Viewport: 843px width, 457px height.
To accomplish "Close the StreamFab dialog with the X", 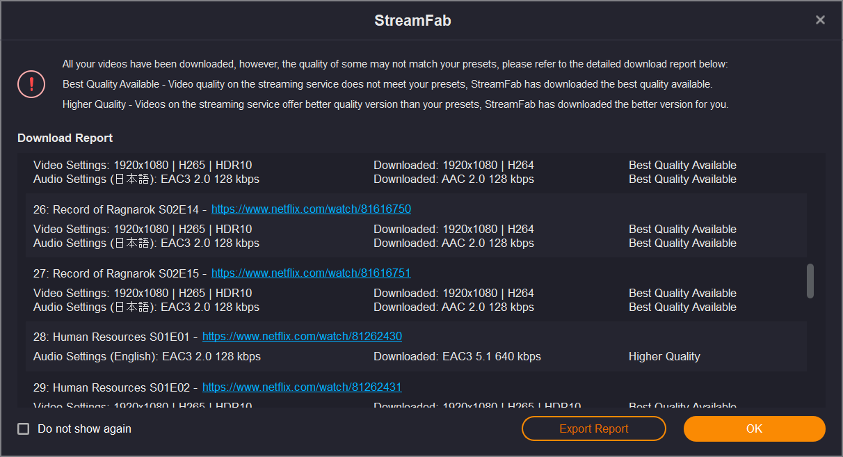I will (820, 20).
